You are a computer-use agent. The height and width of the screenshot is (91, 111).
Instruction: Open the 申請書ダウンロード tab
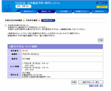pos(81,11)
